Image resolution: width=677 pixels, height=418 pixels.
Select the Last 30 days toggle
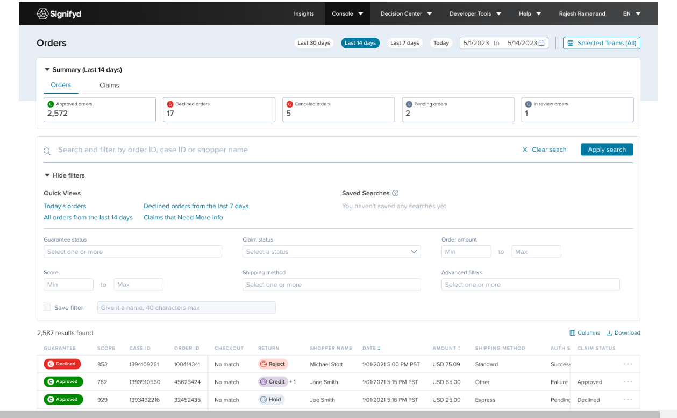314,43
